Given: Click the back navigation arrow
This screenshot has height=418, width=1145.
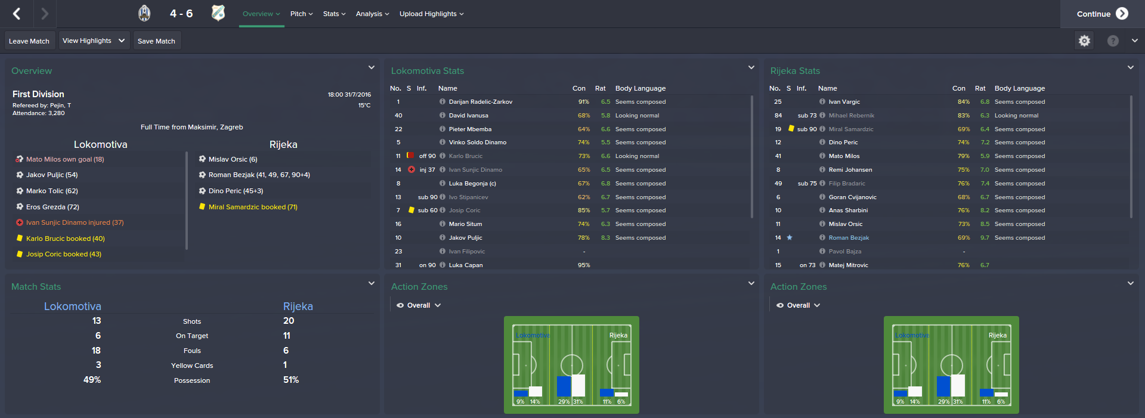Looking at the screenshot, I should [17, 14].
